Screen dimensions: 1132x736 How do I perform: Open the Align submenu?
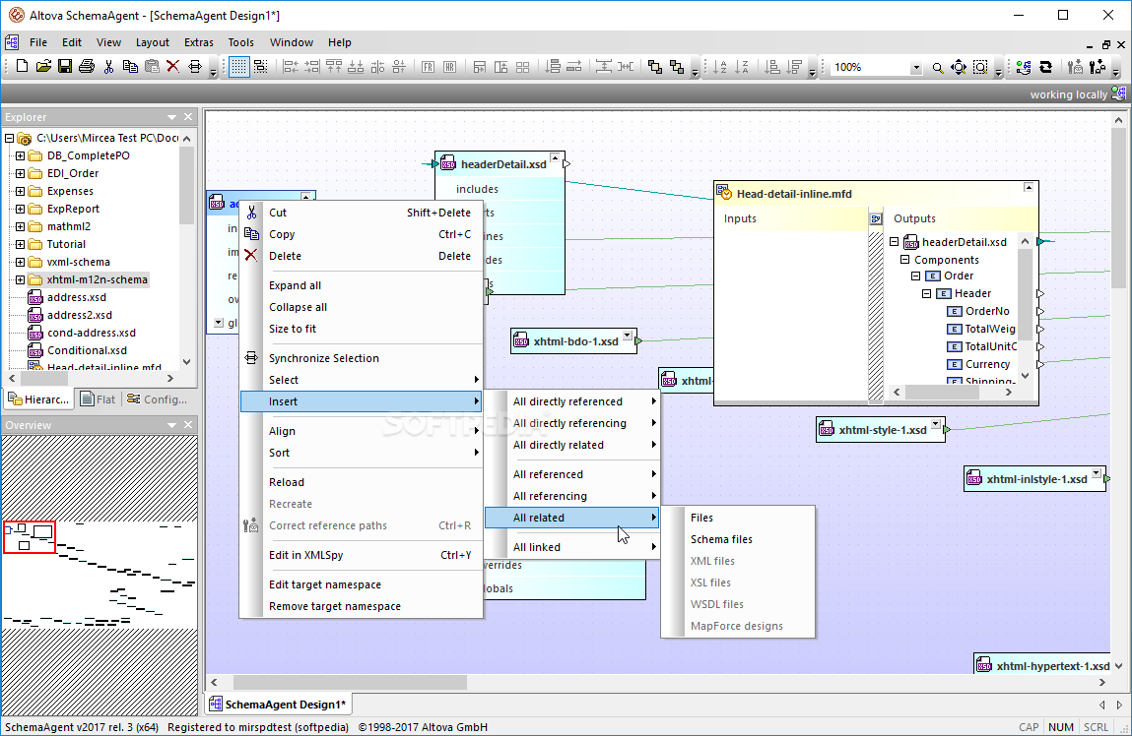pyautogui.click(x=361, y=431)
